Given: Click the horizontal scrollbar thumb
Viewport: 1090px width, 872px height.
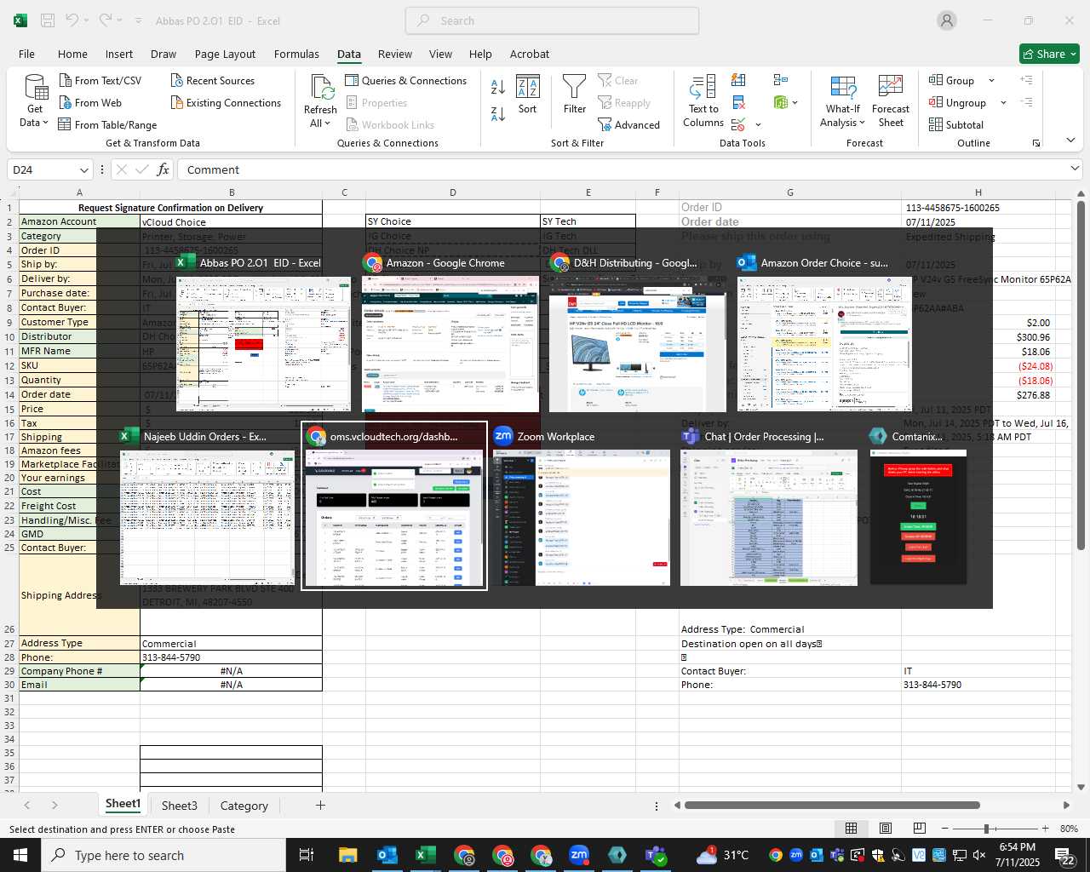Looking at the screenshot, I should pos(831,805).
